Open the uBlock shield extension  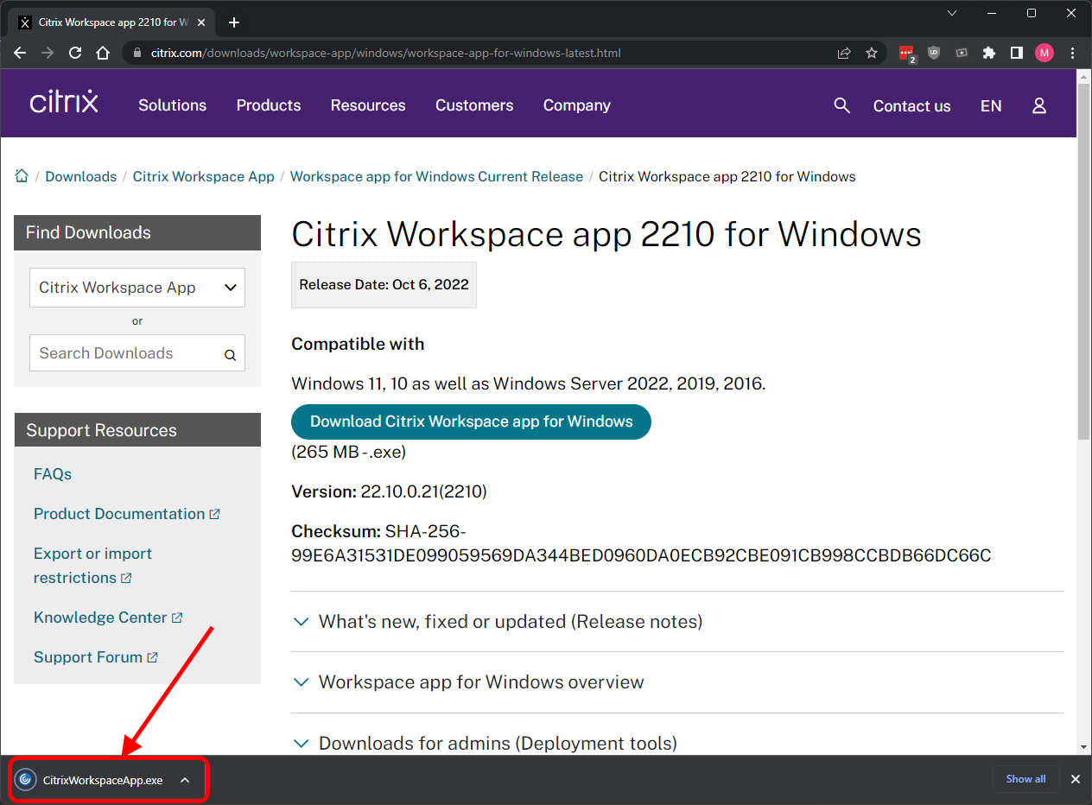click(x=934, y=53)
